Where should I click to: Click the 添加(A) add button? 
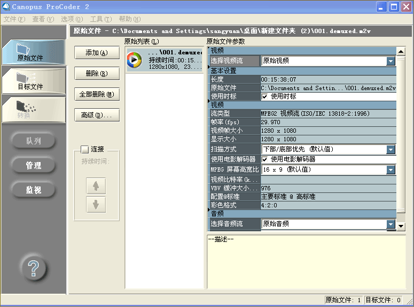click(x=97, y=53)
